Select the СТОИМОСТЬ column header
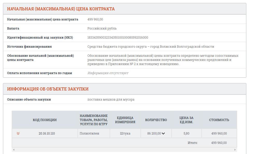The image size is (254, 154). 219,120
